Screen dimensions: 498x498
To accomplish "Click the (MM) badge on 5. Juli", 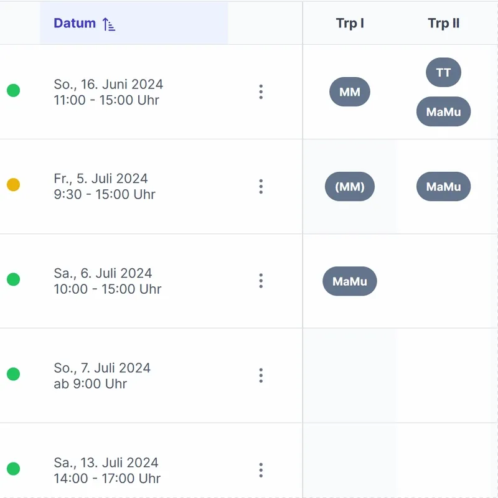I will pyautogui.click(x=350, y=187).
